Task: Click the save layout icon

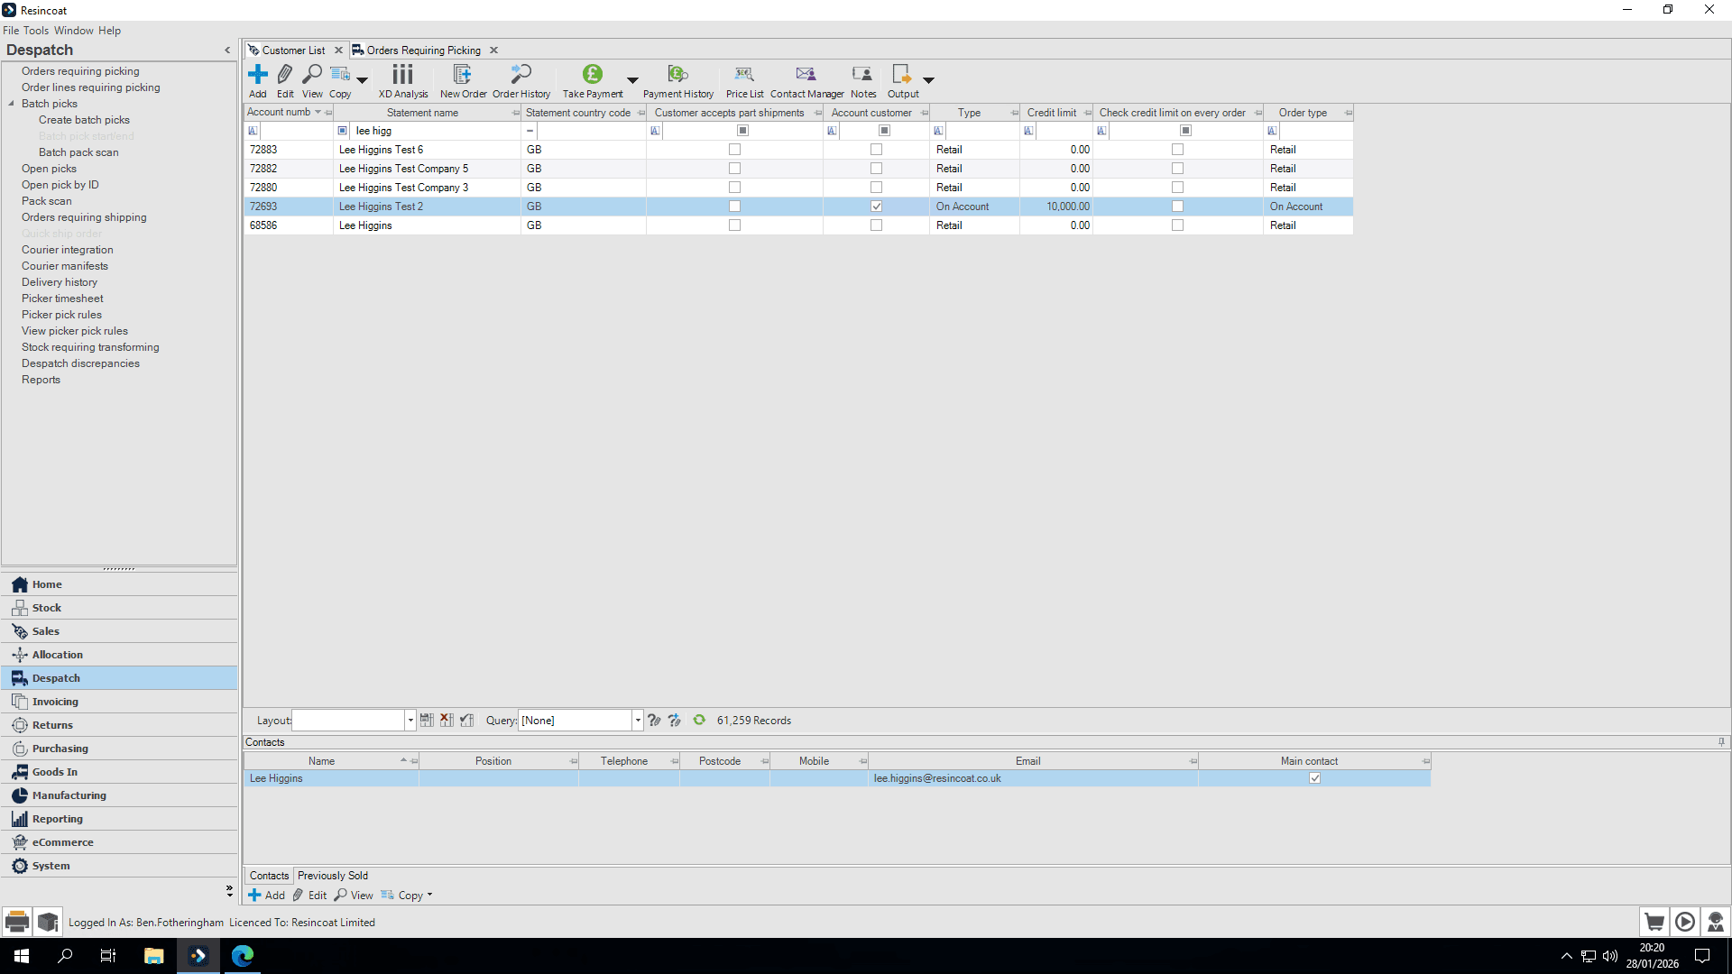Action: (x=427, y=720)
